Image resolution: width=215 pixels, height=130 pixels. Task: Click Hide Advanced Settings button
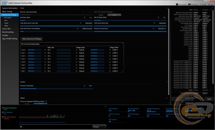coord(32,39)
